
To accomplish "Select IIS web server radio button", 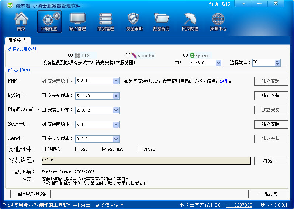I will (70, 55).
